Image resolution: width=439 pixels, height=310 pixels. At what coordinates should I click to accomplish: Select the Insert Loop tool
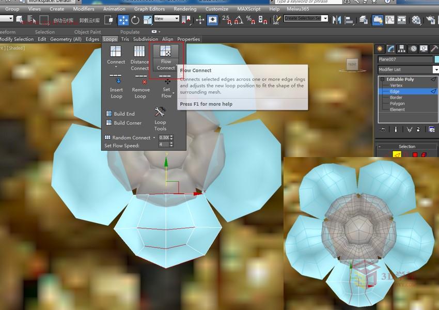116,89
